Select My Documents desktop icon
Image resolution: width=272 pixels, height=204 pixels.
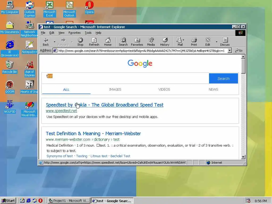tap(10, 27)
